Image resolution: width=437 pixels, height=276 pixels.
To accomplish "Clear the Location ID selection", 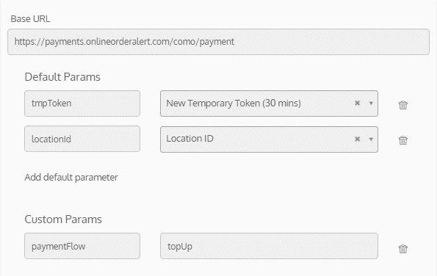I will click(357, 139).
